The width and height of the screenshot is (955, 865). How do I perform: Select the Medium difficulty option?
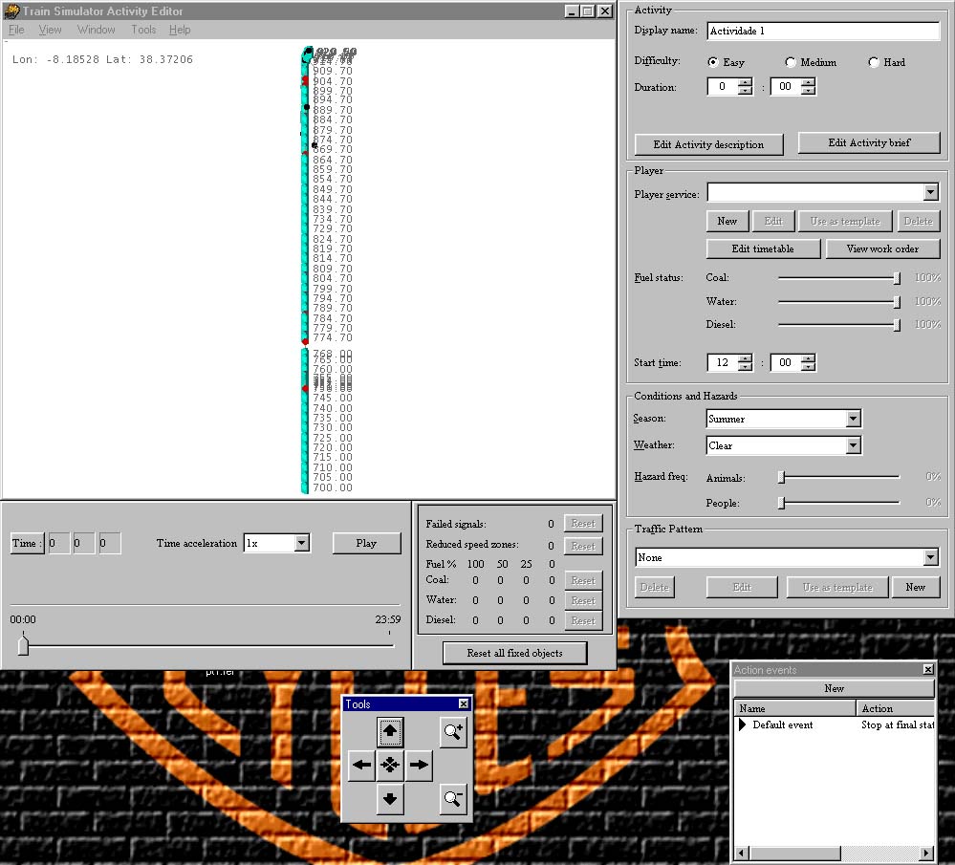click(790, 61)
